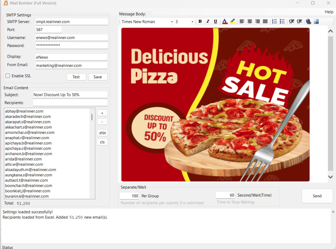This screenshot has width=336, height=249.
Task: Remove recipient with the minus button
Action: point(102,122)
